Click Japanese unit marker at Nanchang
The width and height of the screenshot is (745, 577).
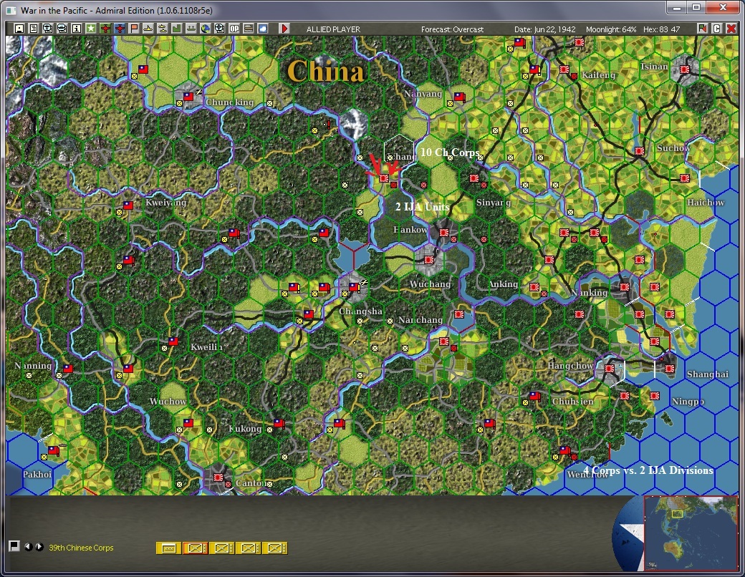coord(459,314)
